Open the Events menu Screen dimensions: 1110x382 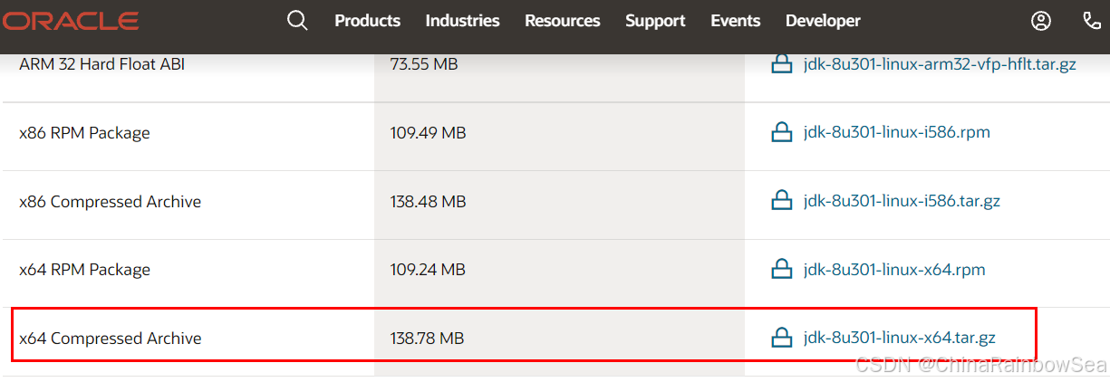click(735, 20)
